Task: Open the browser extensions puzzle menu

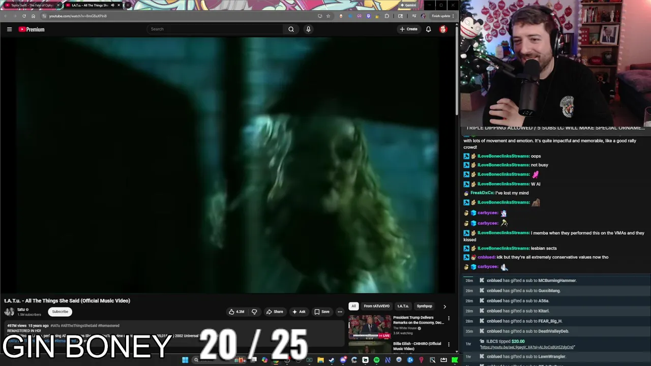Action: pyautogui.click(x=387, y=16)
